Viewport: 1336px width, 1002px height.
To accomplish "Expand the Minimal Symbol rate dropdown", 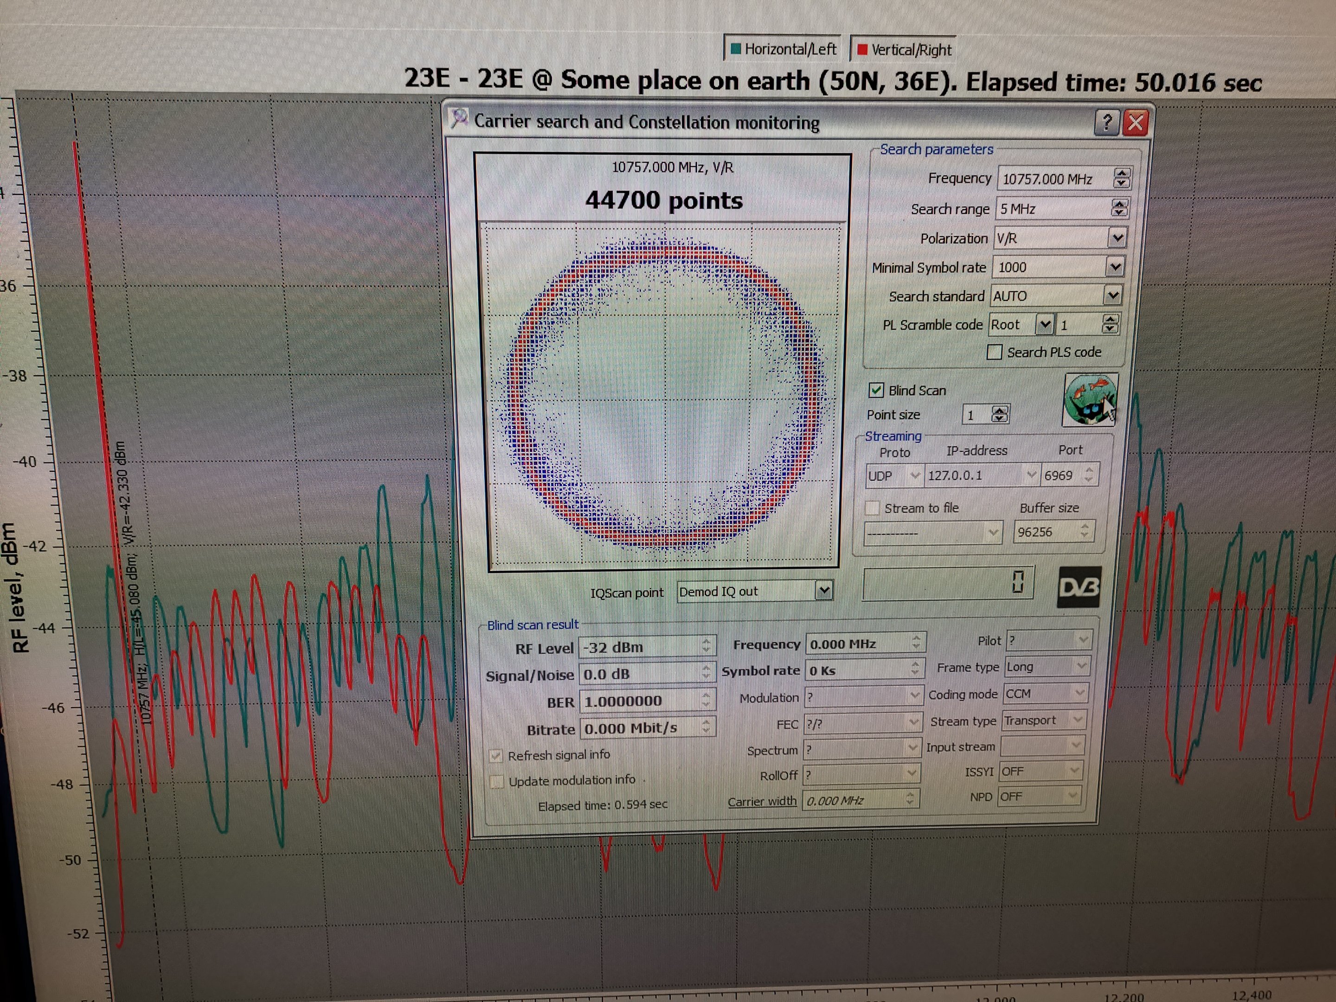I will point(1115,266).
